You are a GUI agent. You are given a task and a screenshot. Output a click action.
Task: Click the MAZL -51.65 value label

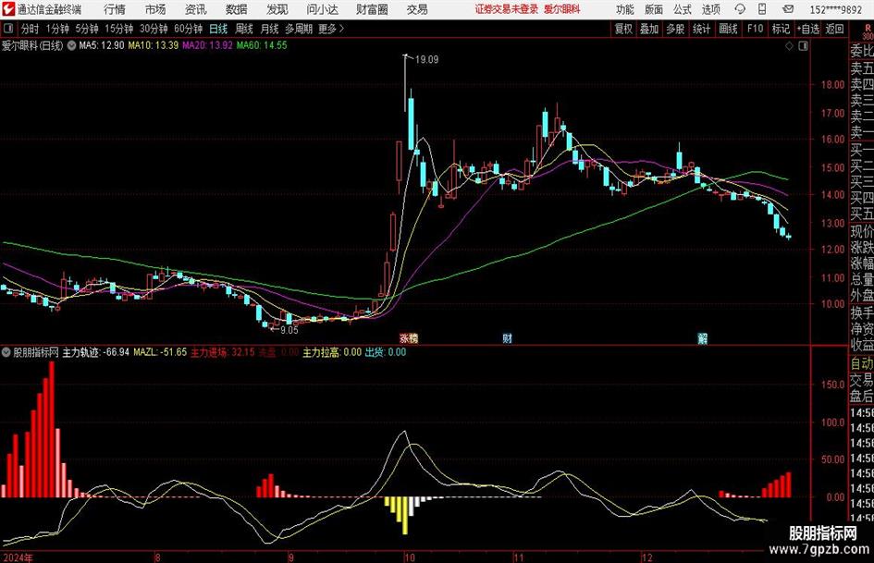160,352
